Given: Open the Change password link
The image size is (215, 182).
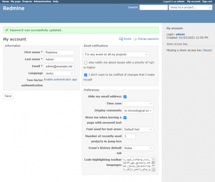Looking at the screenshot, I should pyautogui.click(x=148, y=39).
